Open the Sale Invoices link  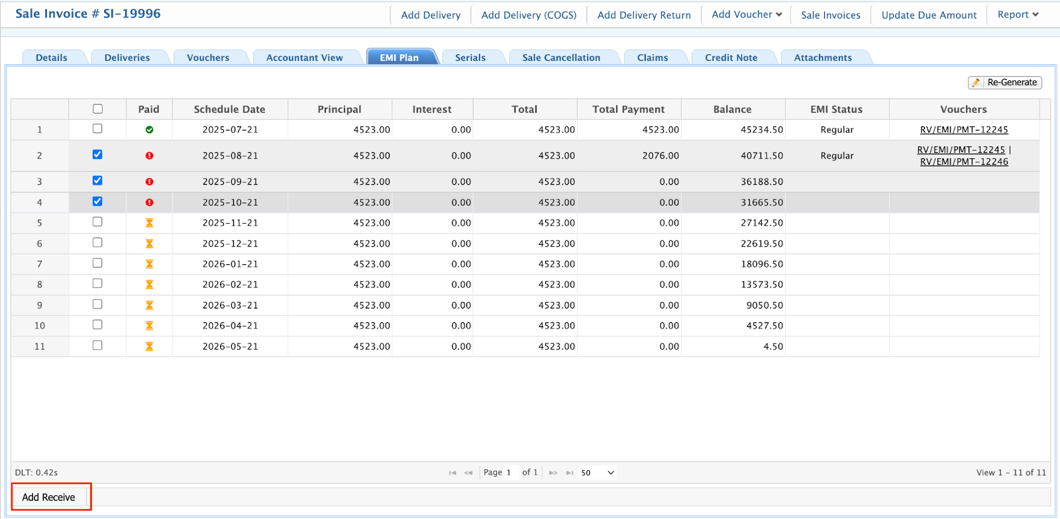[x=831, y=15]
